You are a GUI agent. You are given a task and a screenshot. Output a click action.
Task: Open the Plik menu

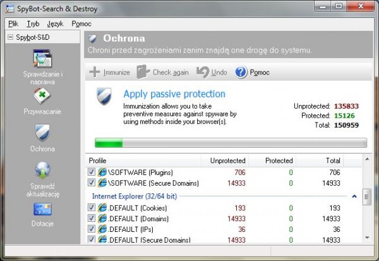click(x=13, y=24)
